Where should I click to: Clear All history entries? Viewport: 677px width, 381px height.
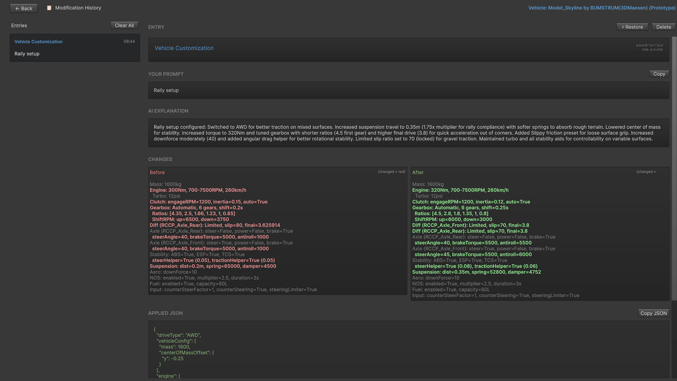pos(124,25)
